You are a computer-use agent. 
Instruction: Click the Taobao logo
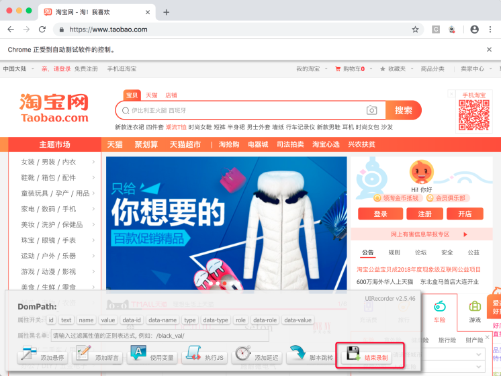point(54,108)
